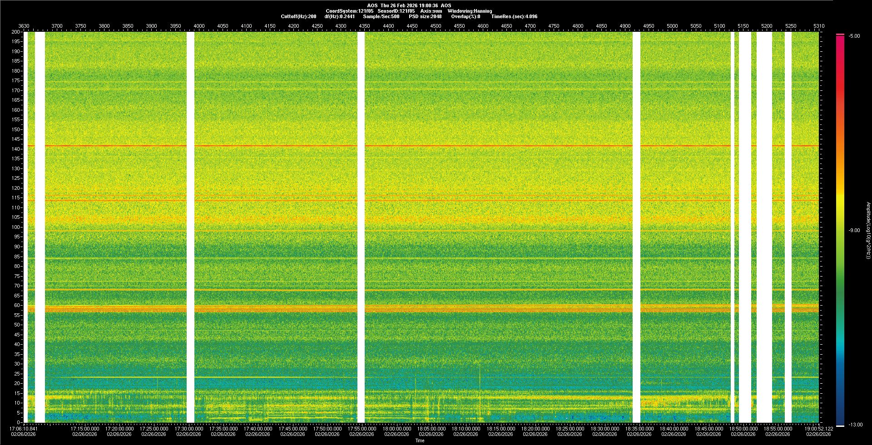
Task: Select the PSD size:2048 label
Action: click(425, 16)
